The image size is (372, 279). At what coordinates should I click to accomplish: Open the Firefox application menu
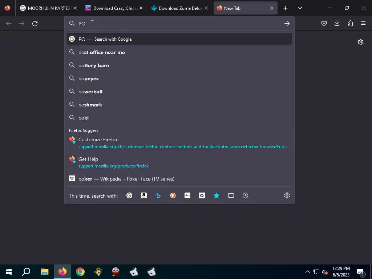point(363,23)
